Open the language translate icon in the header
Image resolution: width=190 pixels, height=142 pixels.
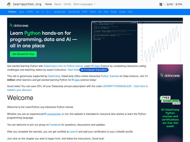tap(161, 4)
